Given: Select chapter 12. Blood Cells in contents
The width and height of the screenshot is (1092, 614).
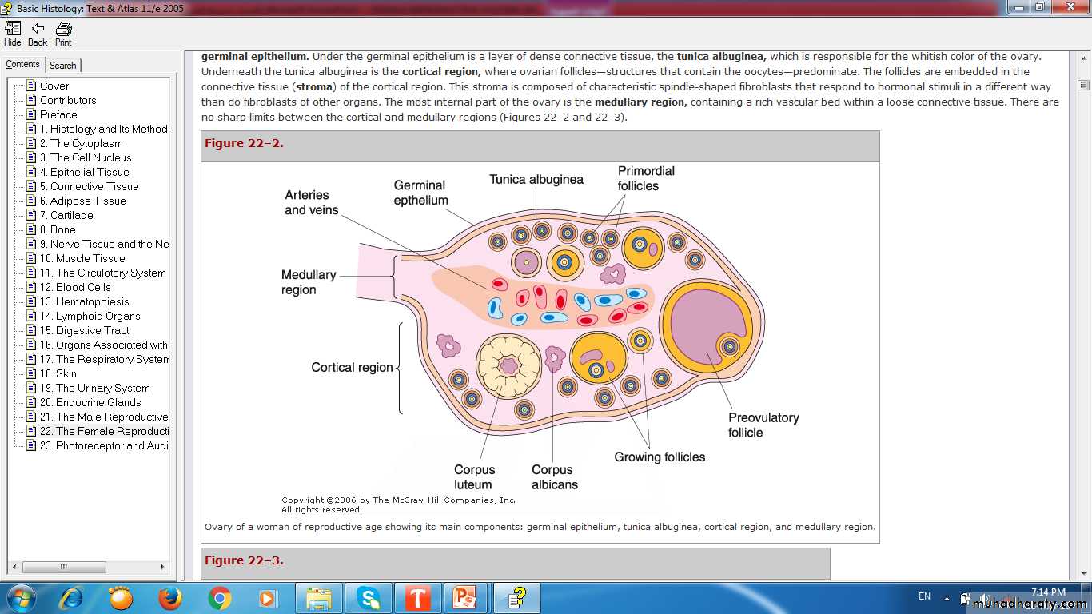Looking at the screenshot, I should (x=75, y=287).
